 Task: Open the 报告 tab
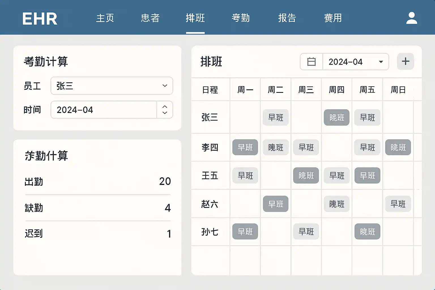click(x=287, y=18)
